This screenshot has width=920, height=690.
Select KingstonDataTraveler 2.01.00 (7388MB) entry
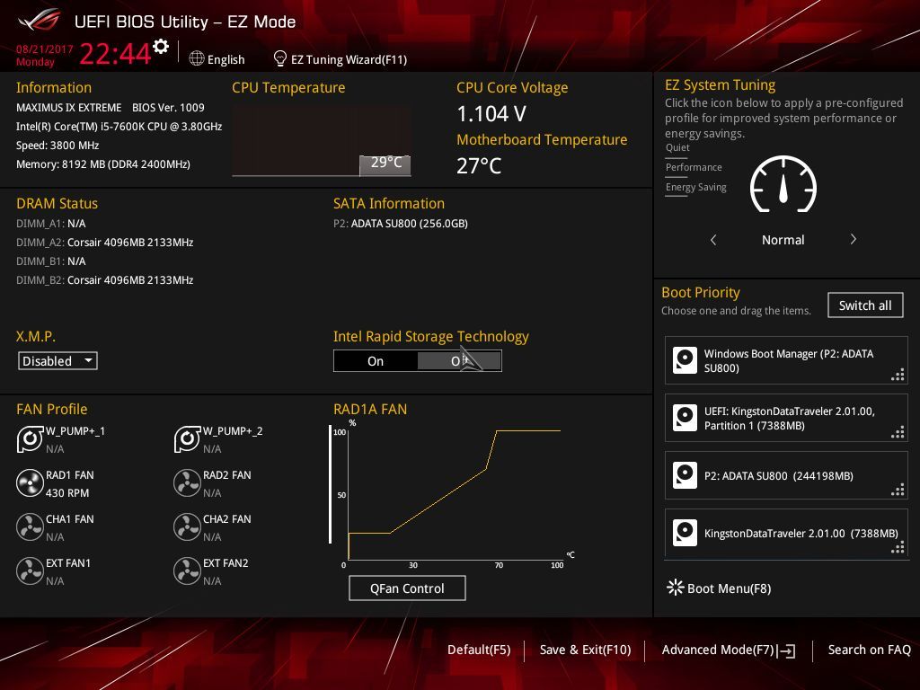pos(786,533)
